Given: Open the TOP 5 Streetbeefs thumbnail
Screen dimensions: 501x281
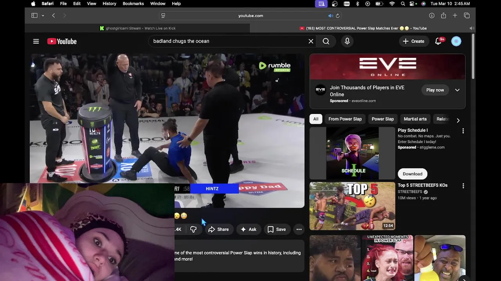Looking at the screenshot, I should (352, 206).
